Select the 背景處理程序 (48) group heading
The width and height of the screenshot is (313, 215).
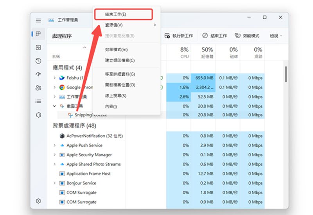(74, 125)
